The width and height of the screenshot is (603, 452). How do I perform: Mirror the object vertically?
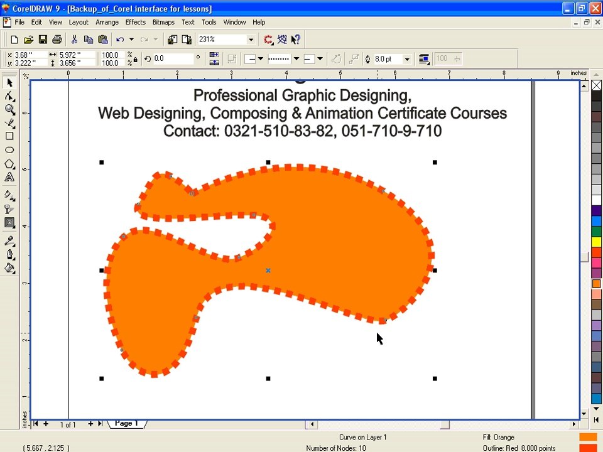[214, 62]
